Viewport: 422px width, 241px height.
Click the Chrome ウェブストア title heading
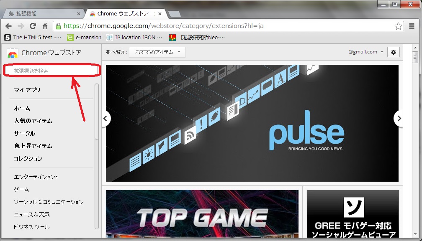click(51, 53)
